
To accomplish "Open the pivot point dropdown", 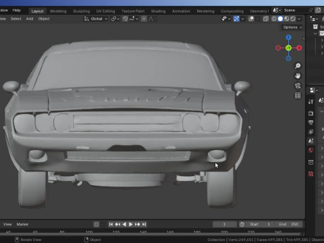I will [x=115, y=19].
